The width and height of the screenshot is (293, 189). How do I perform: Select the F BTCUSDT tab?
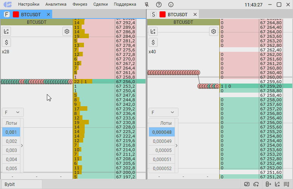[26, 14]
